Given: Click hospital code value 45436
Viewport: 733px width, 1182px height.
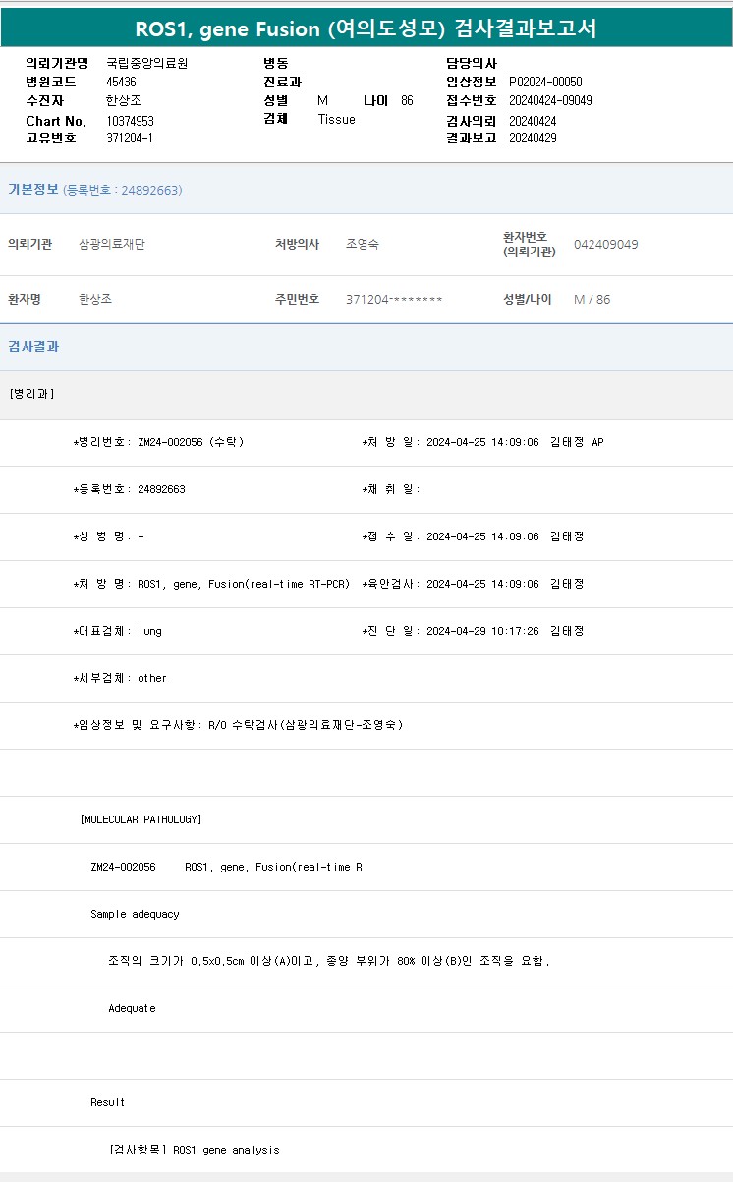Looking at the screenshot, I should (121, 82).
